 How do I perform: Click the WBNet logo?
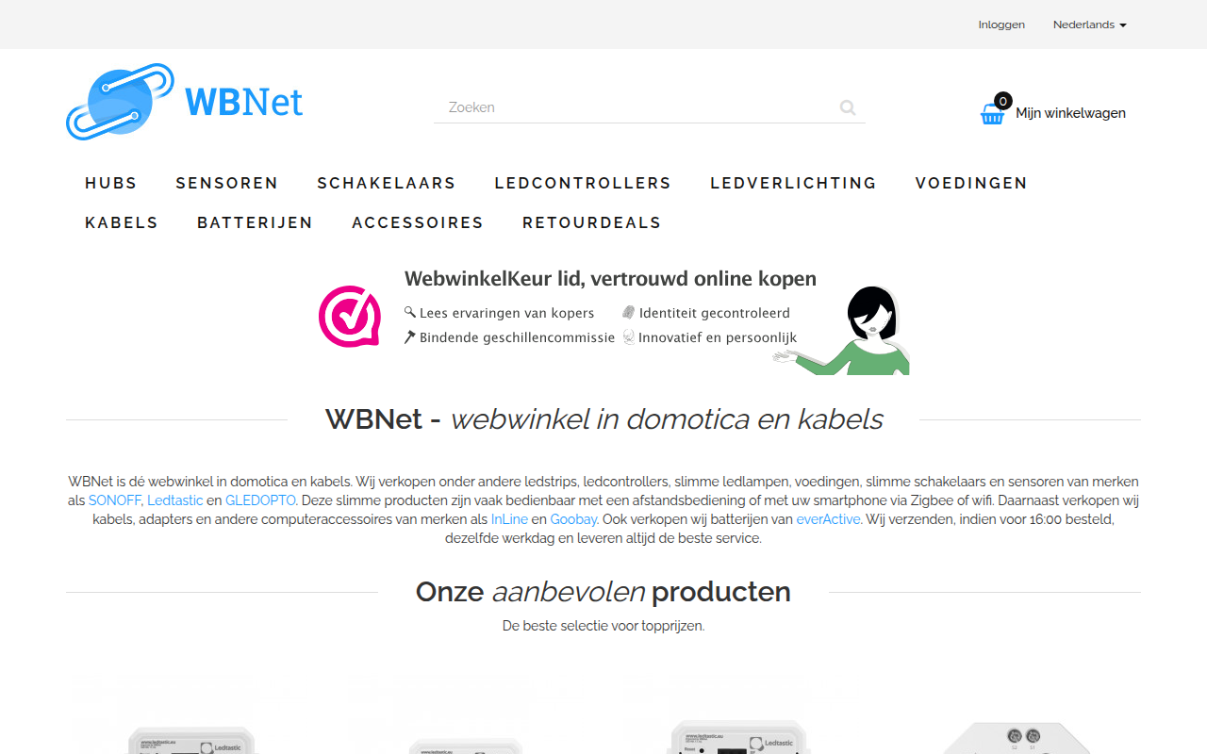(185, 102)
